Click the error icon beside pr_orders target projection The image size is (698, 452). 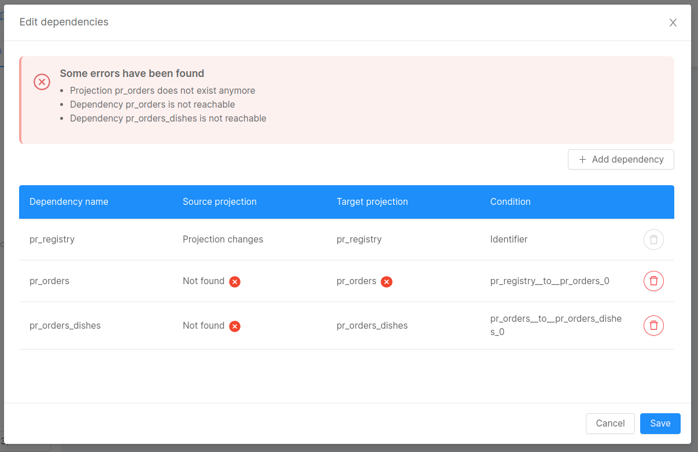(x=386, y=282)
